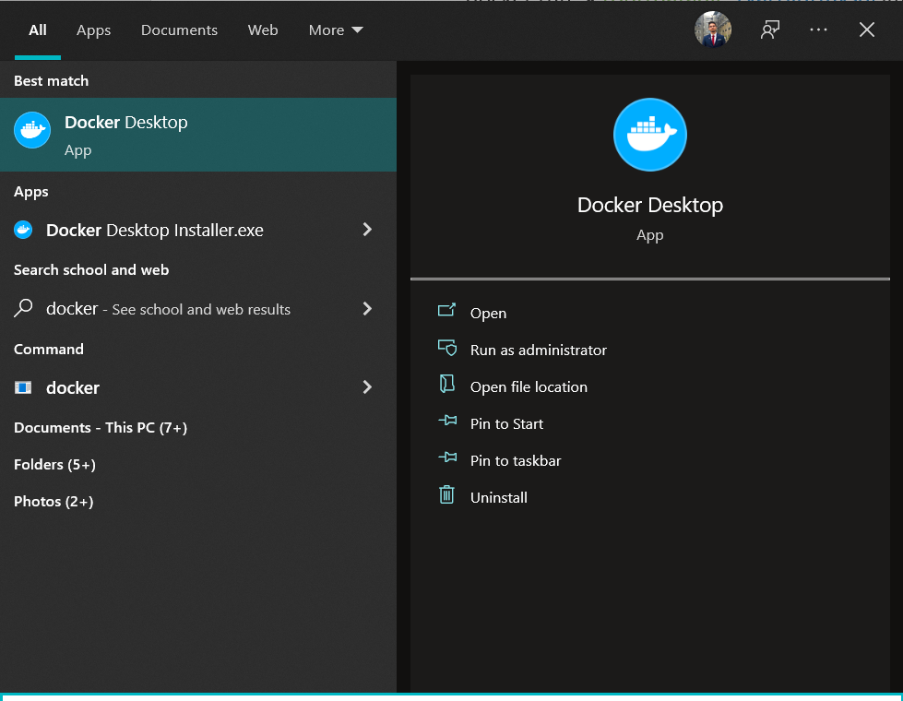Click the Pin to taskbar icon
Viewport: 903px width, 701px height.
click(449, 459)
